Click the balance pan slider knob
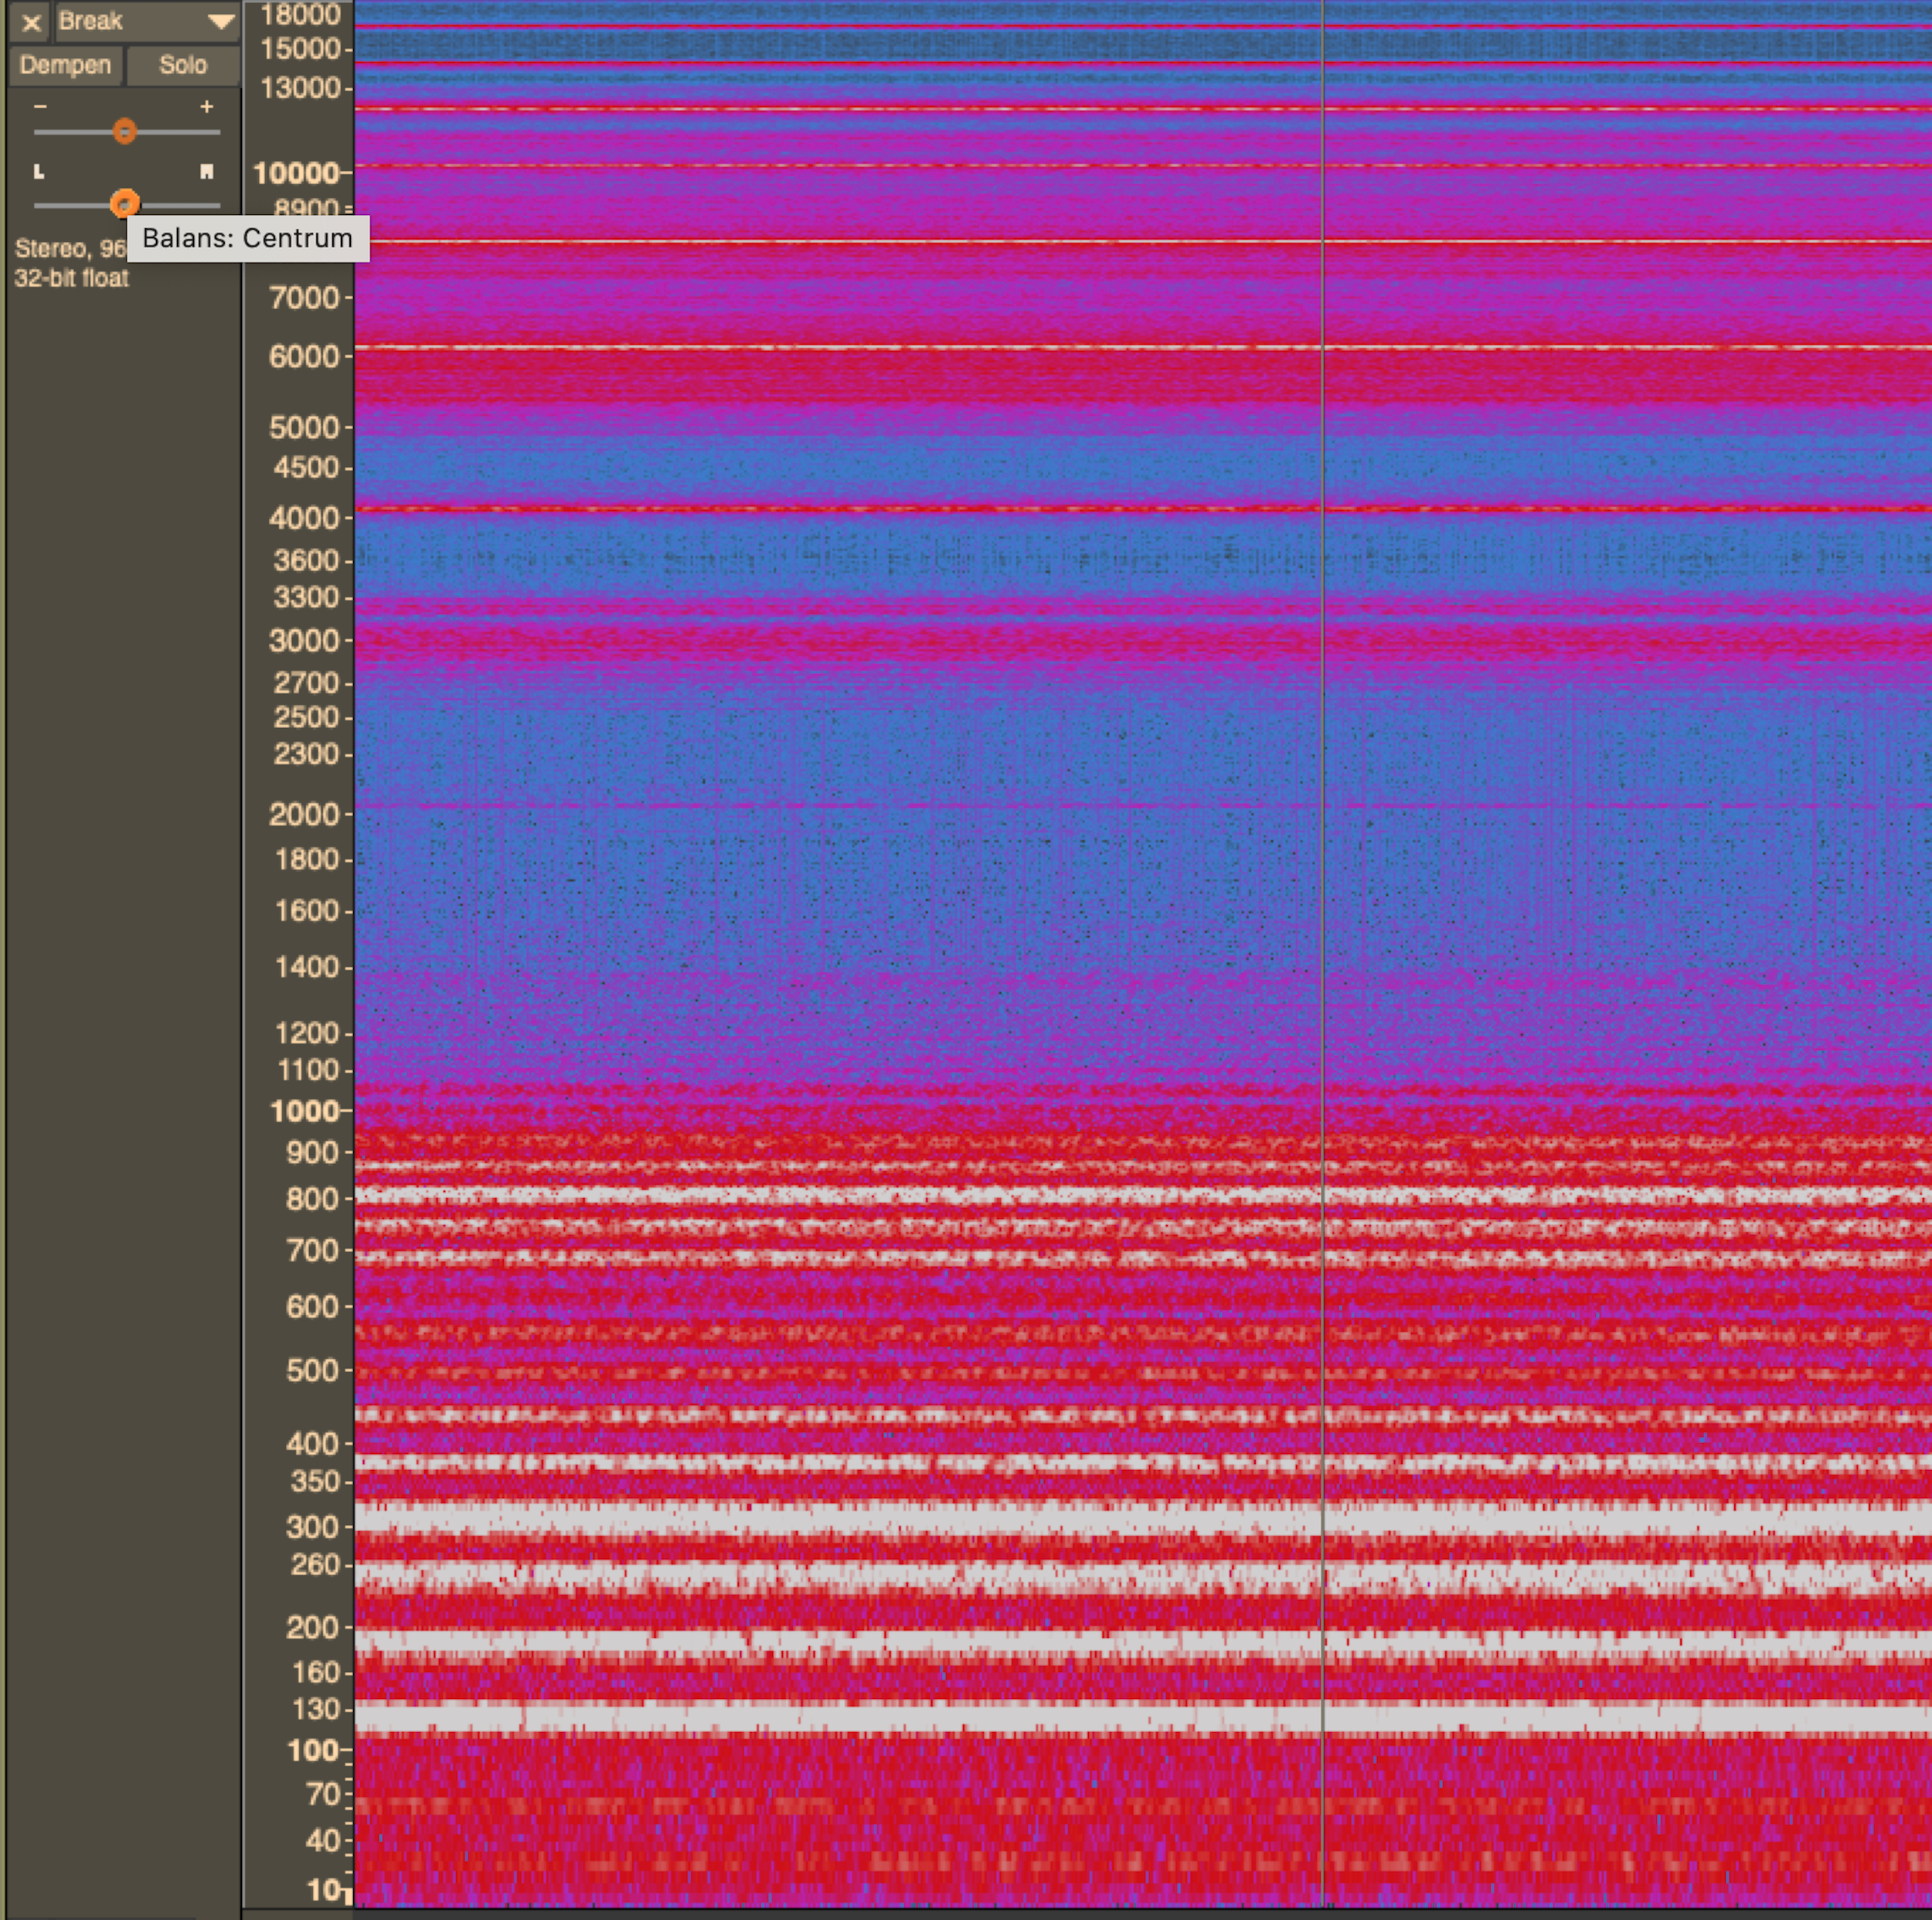 pyautogui.click(x=124, y=204)
